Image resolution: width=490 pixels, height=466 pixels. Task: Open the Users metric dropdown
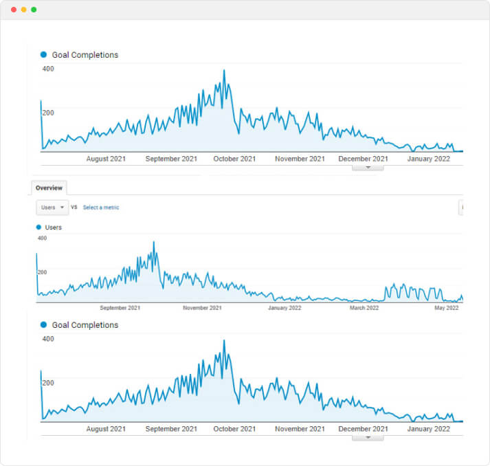coord(53,207)
